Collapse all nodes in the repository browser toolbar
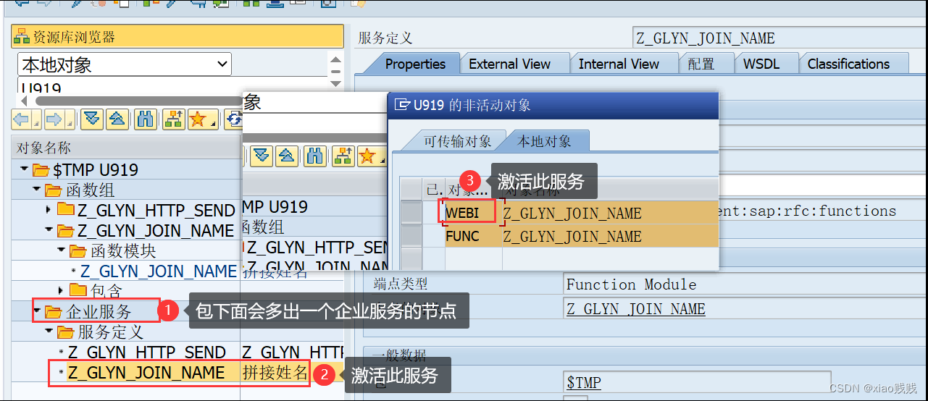The width and height of the screenshot is (928, 401). pos(118,119)
